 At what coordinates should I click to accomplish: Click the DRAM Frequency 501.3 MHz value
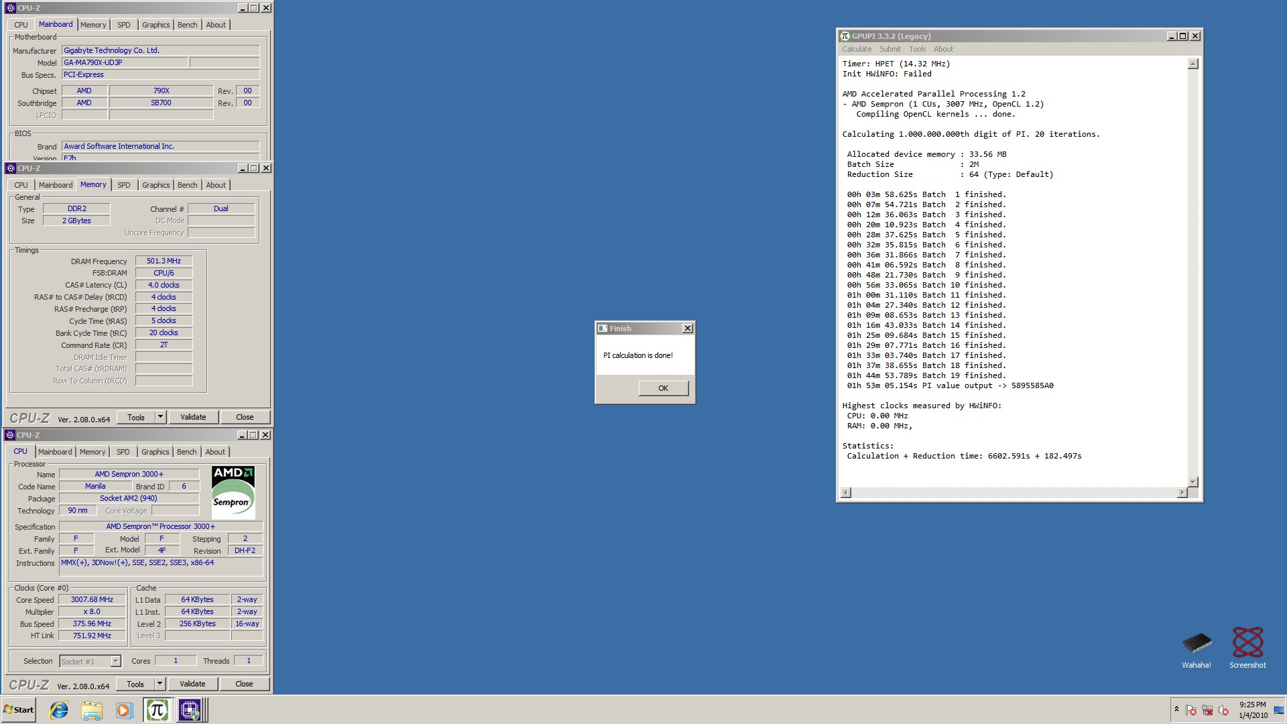(x=164, y=261)
